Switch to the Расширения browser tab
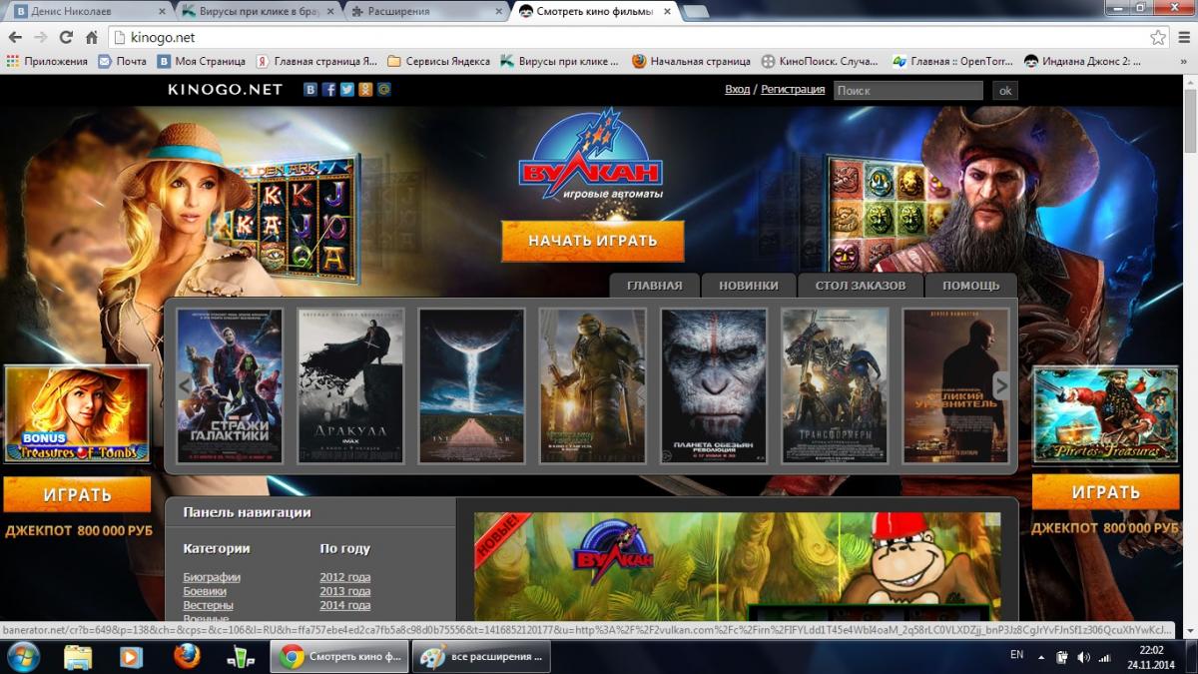Screen dimensions: 1198x674 (427, 12)
